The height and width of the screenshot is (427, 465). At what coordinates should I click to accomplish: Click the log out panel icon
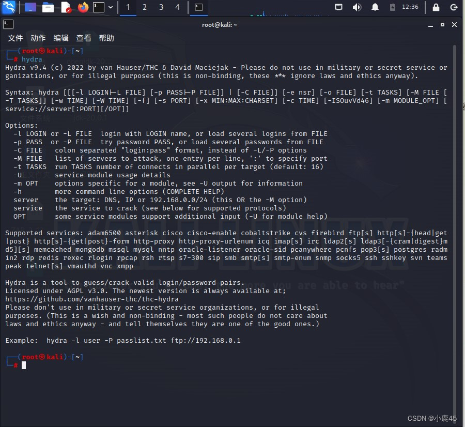454,7
